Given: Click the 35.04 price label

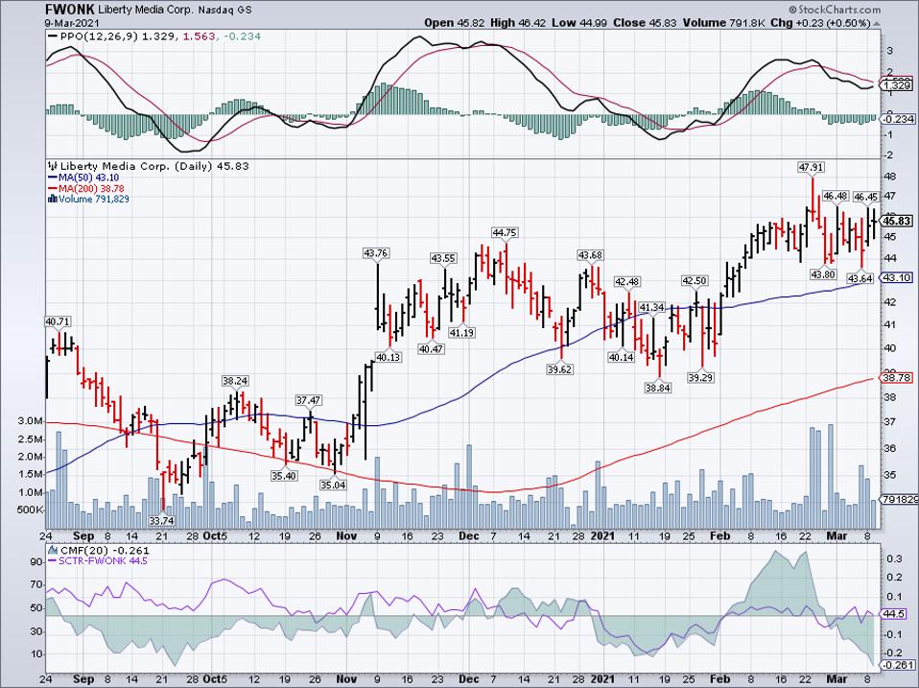Looking at the screenshot, I should tap(333, 485).
